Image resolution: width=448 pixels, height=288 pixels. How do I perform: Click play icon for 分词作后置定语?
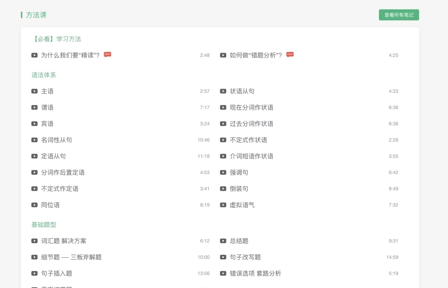(34, 172)
